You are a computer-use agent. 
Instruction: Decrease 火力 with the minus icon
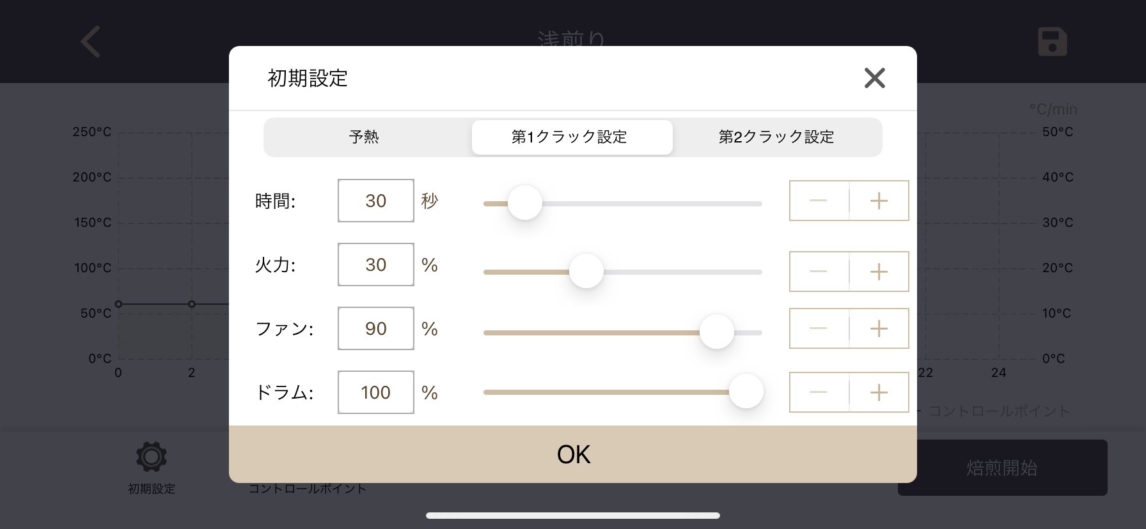tap(819, 272)
